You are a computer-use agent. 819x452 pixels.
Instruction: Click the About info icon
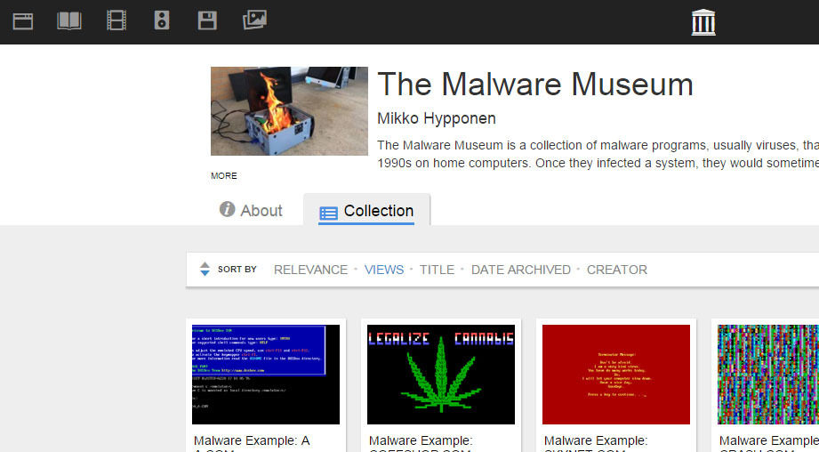click(227, 209)
